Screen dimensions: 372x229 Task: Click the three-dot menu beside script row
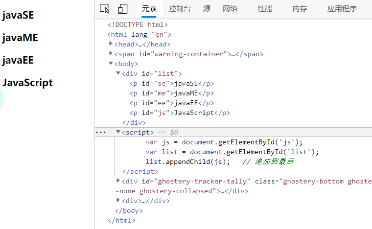tap(101, 132)
